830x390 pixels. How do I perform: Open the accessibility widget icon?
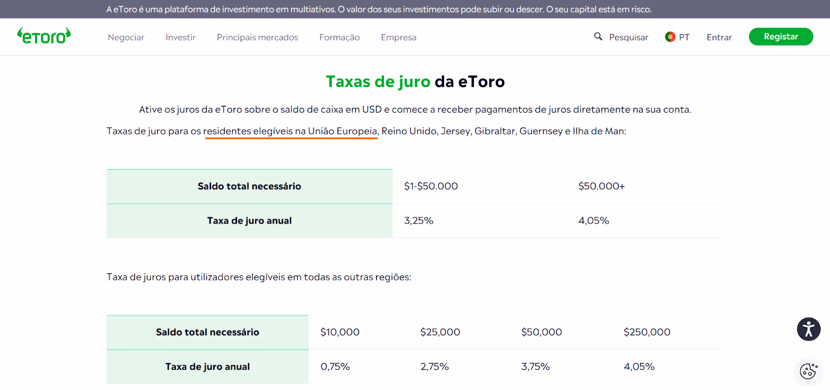click(809, 329)
